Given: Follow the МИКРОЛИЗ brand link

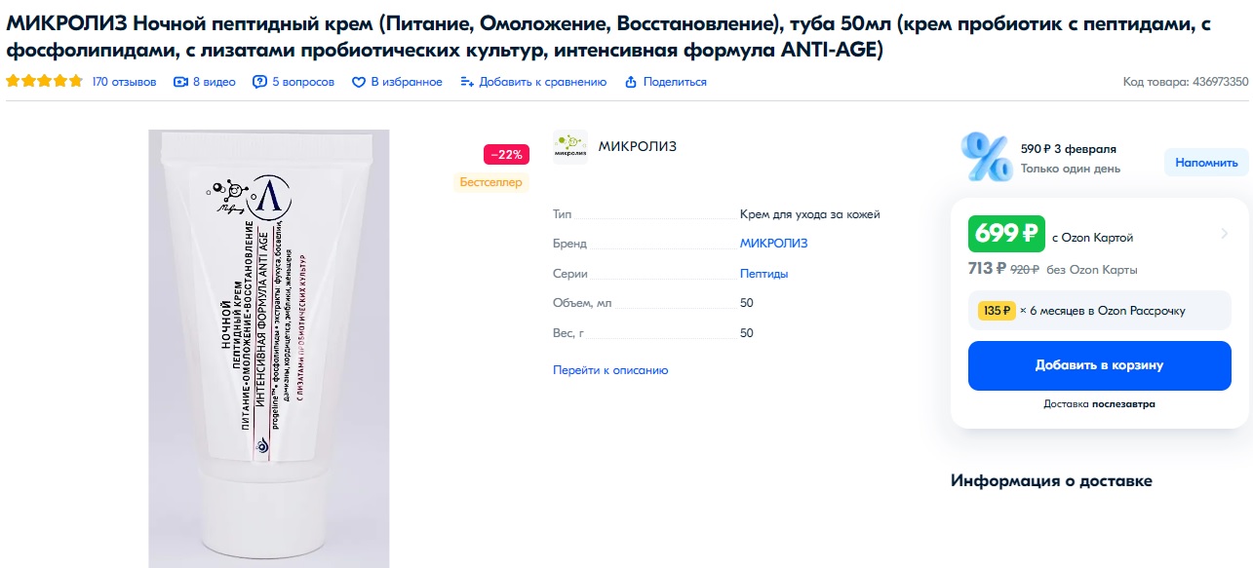Looking at the screenshot, I should [773, 244].
